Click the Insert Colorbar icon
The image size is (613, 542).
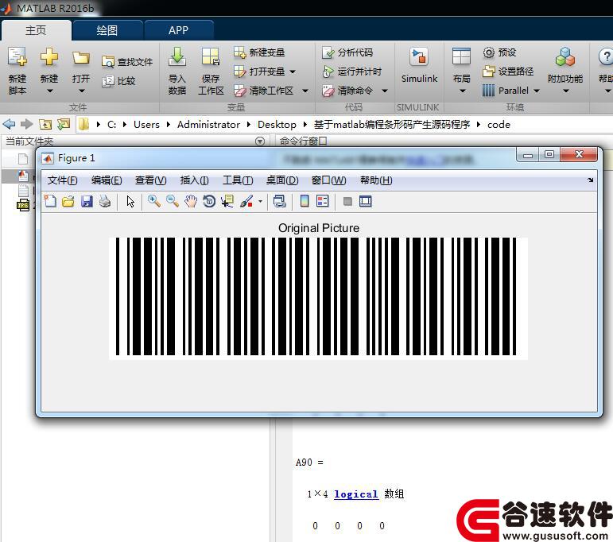coord(305,201)
